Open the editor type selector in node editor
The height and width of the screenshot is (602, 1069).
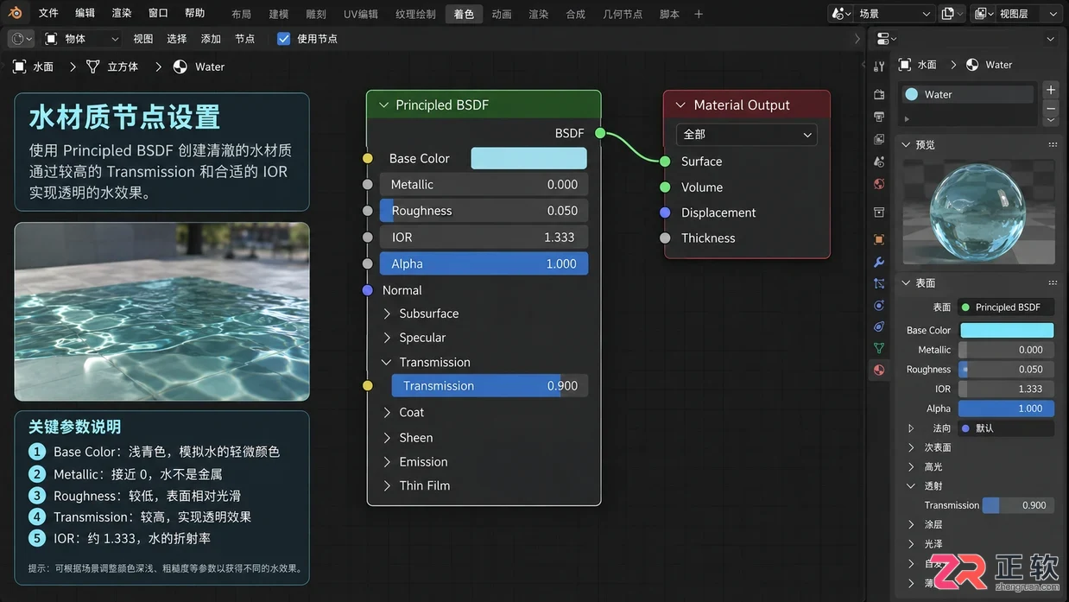(21, 39)
